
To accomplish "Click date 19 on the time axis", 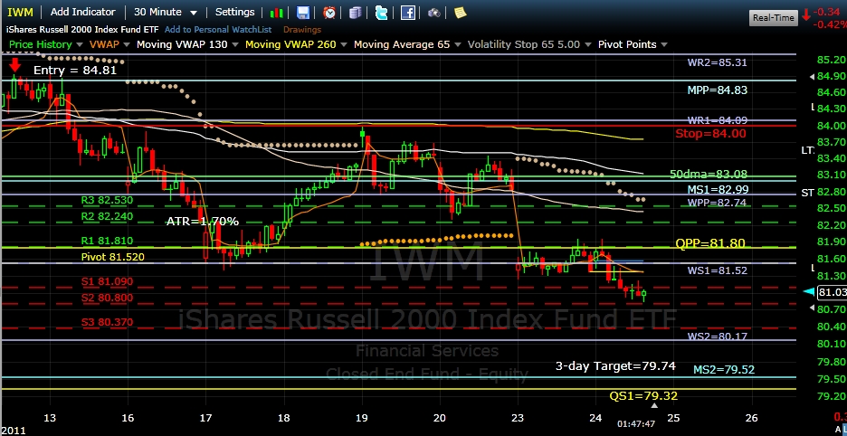I will click(362, 418).
